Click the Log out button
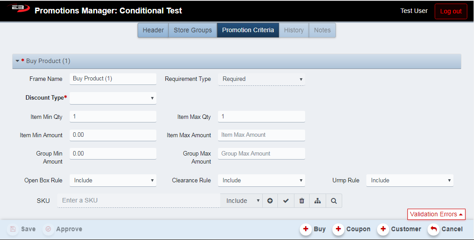Screen dimensions: 474x240 click(x=450, y=11)
